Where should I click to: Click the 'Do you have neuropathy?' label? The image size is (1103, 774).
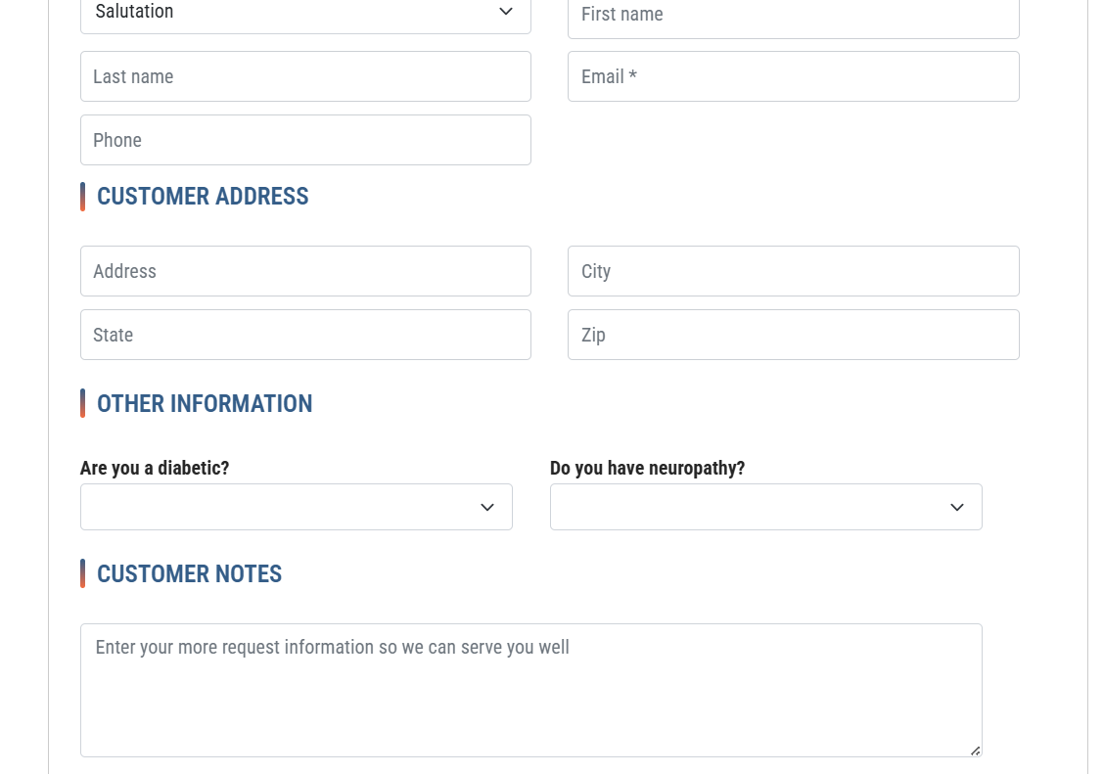pyautogui.click(x=647, y=468)
